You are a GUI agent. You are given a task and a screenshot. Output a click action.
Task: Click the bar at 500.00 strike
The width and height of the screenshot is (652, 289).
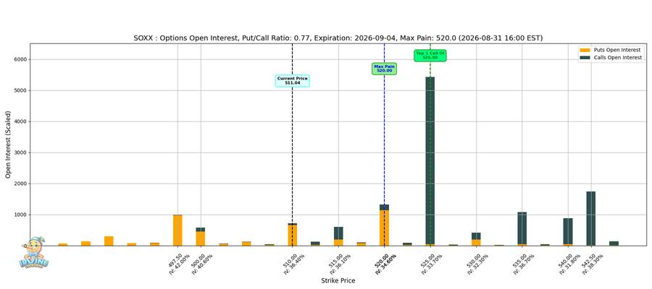pyautogui.click(x=201, y=236)
